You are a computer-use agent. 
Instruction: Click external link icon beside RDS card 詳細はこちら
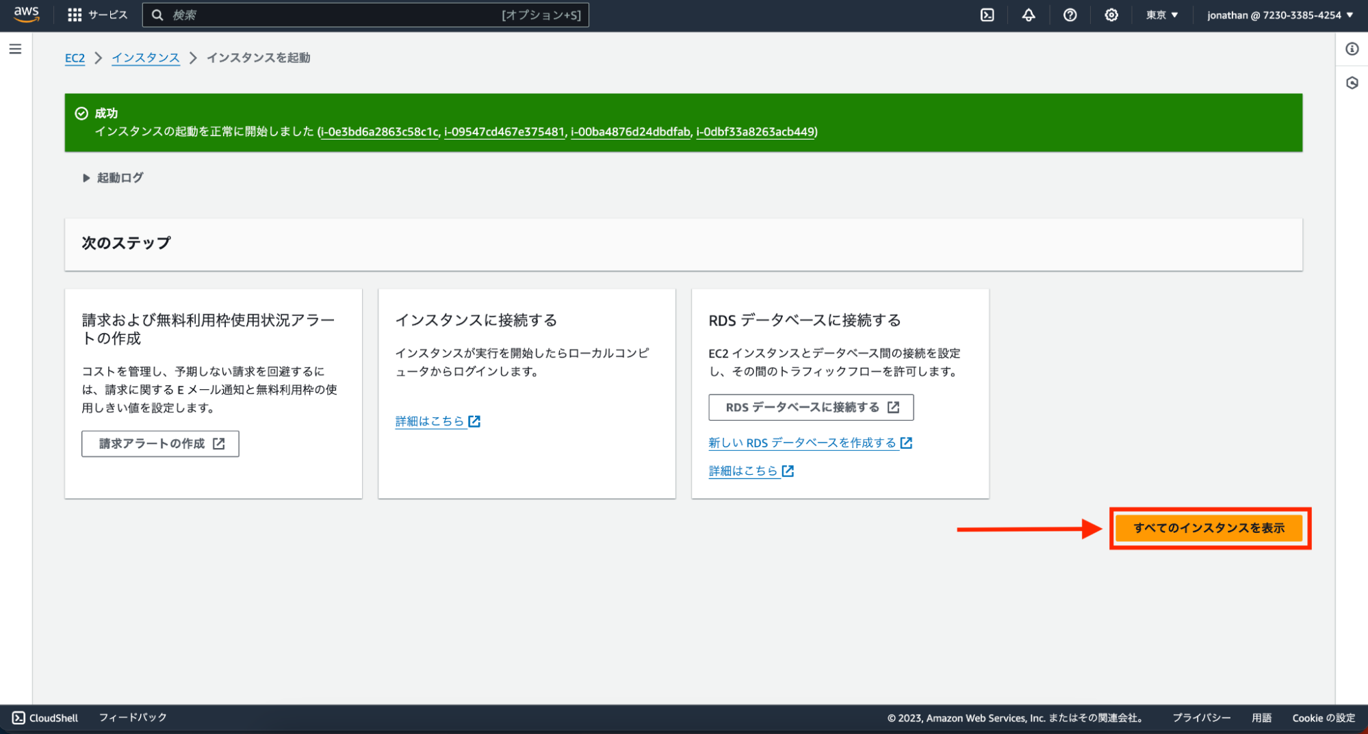pos(788,471)
